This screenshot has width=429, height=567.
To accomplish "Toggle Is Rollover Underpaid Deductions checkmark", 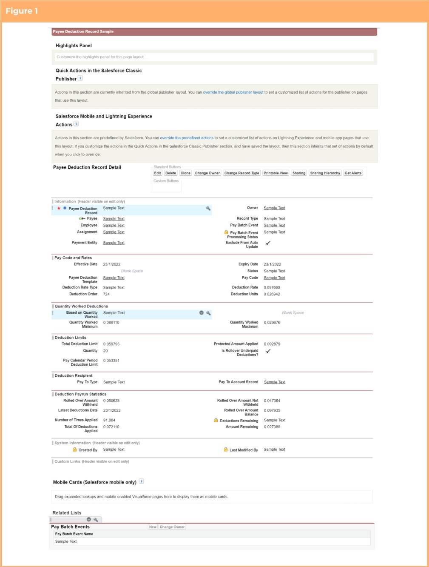I will [x=268, y=351].
